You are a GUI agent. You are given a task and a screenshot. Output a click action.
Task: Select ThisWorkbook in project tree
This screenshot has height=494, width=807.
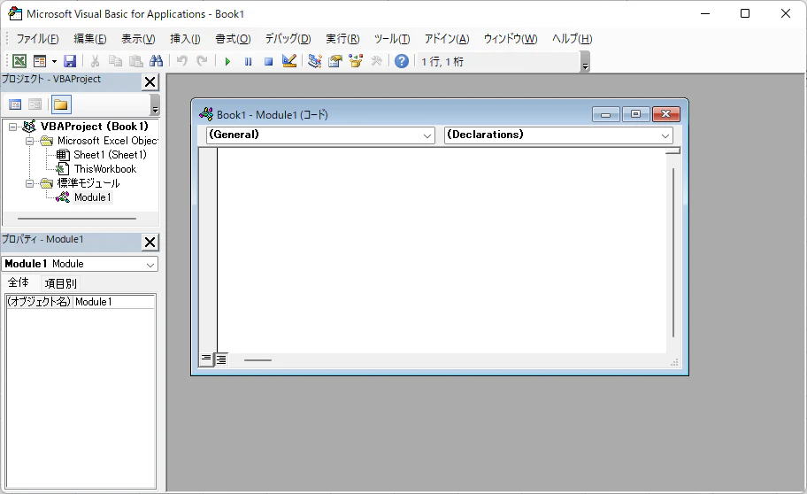[105, 169]
